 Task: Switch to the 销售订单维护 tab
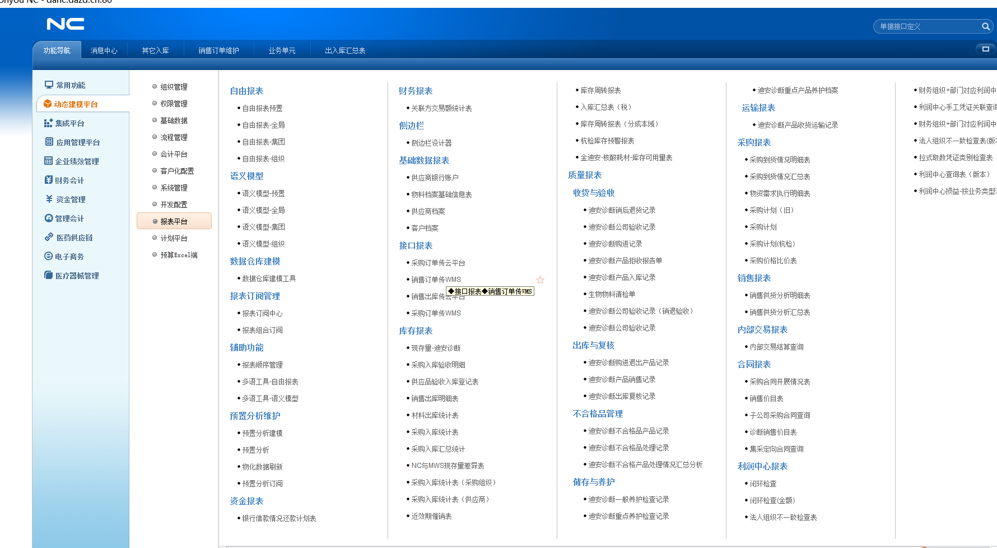pos(219,50)
